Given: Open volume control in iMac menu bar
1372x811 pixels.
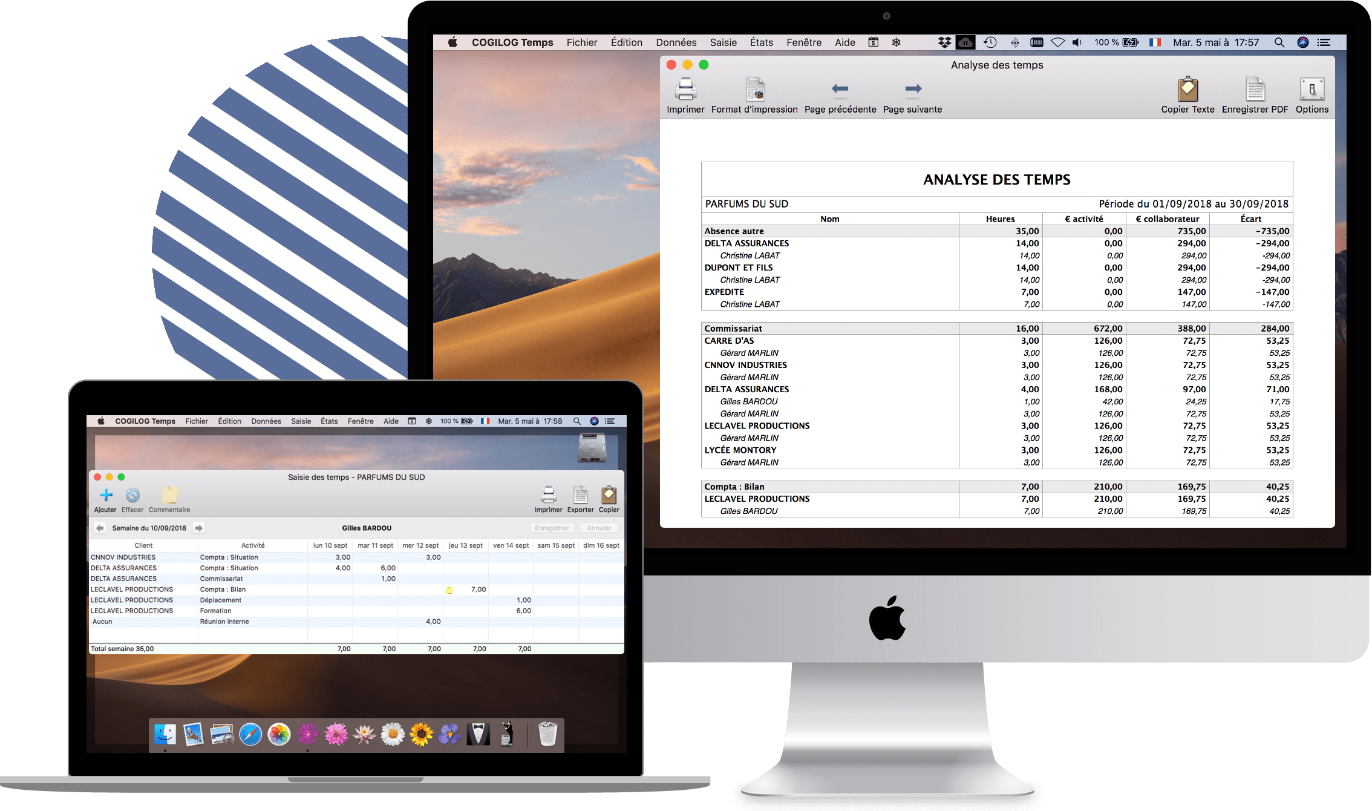Looking at the screenshot, I should 1077,42.
